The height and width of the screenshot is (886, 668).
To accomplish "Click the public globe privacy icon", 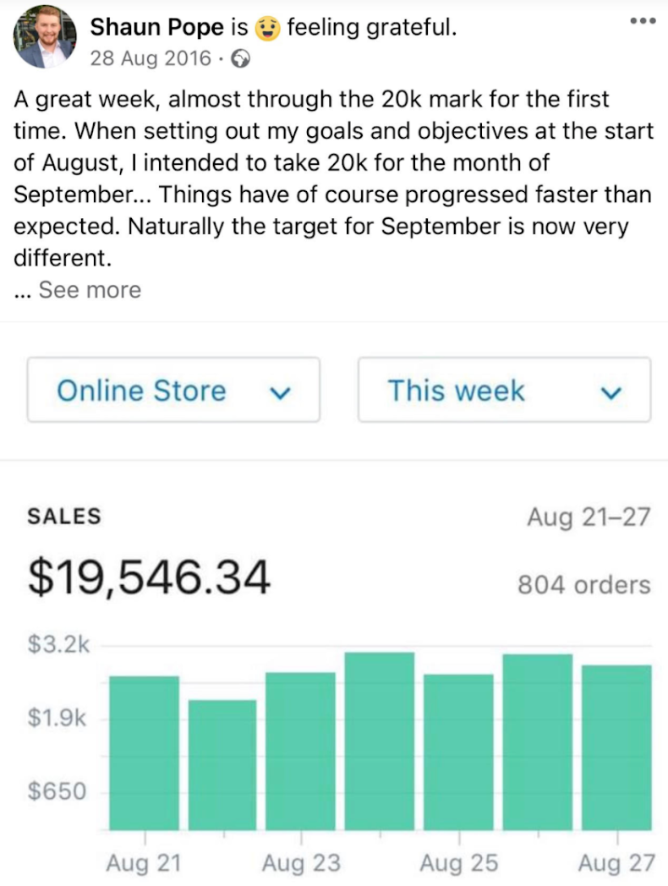I will 241,59.
